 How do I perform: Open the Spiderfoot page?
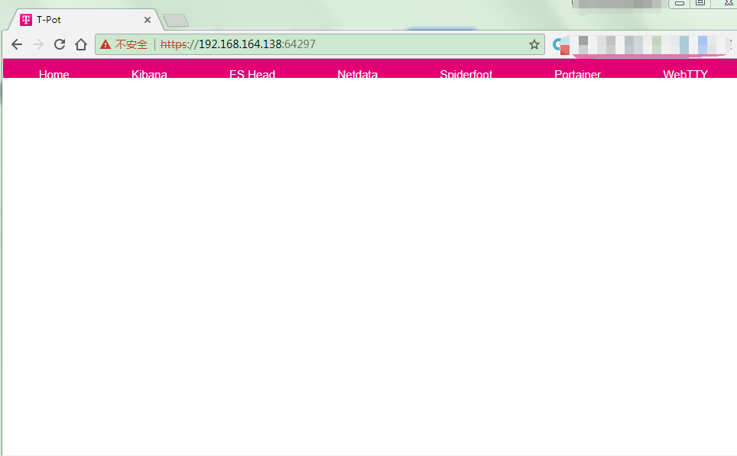[x=466, y=74]
